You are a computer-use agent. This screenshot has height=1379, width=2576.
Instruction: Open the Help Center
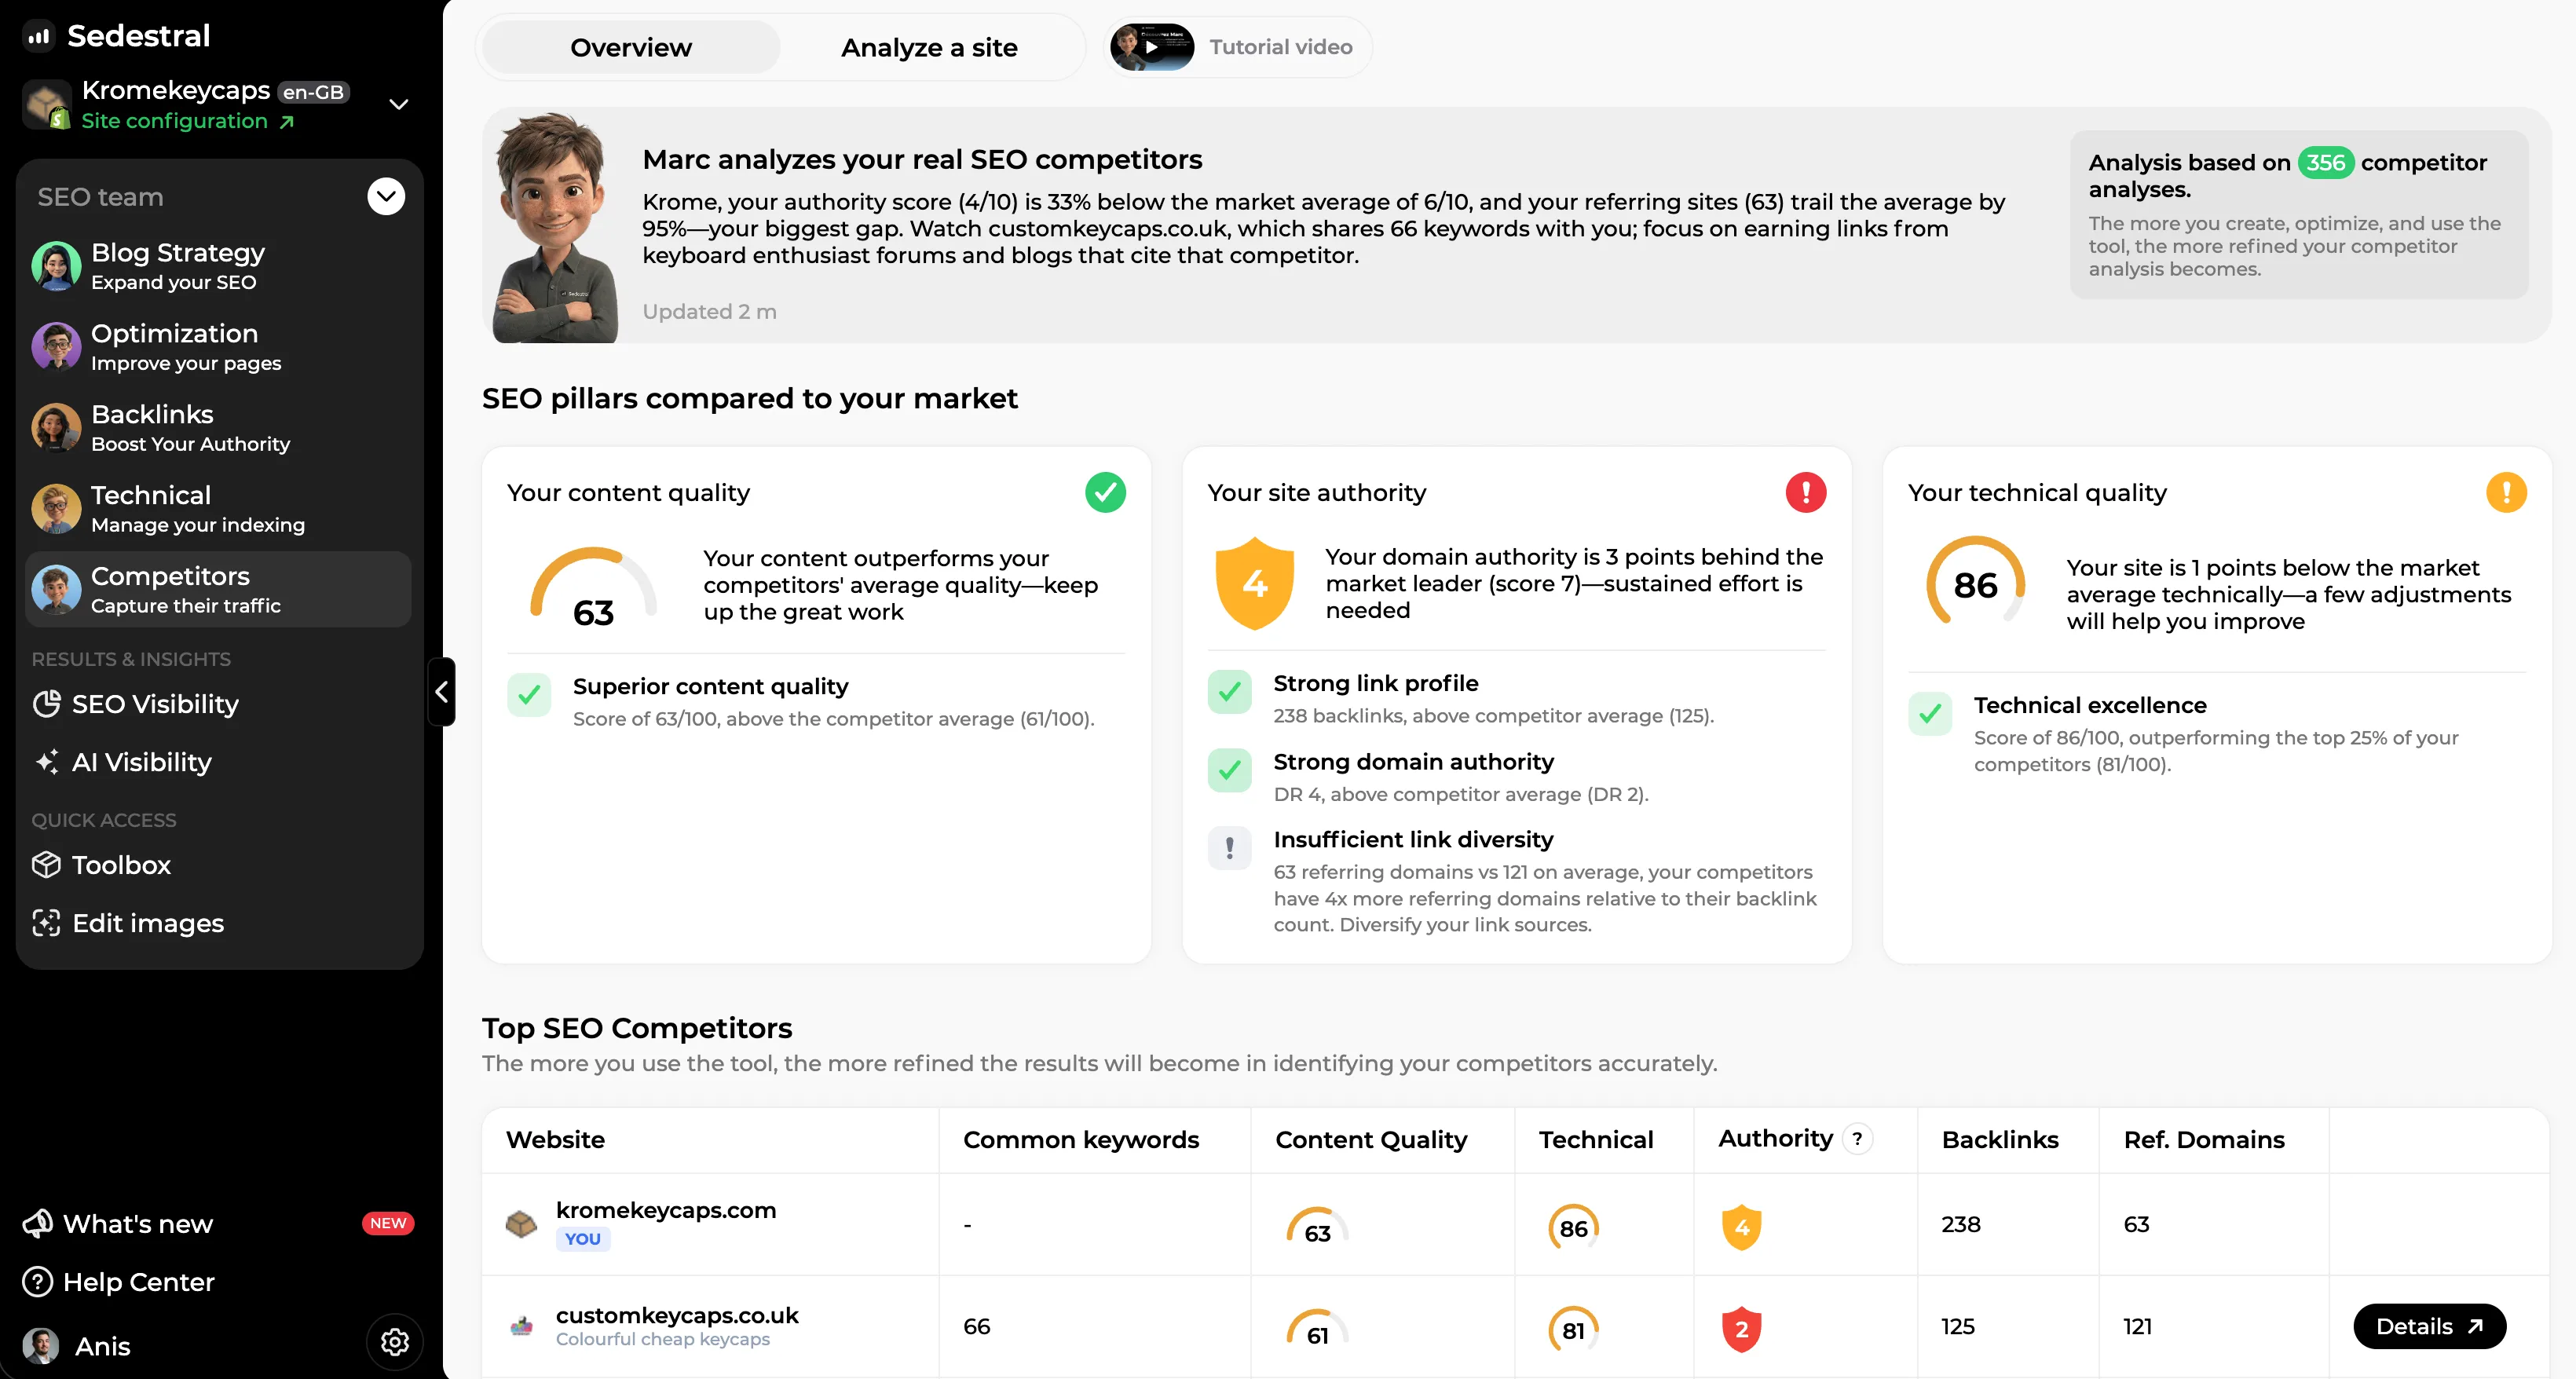point(119,1282)
